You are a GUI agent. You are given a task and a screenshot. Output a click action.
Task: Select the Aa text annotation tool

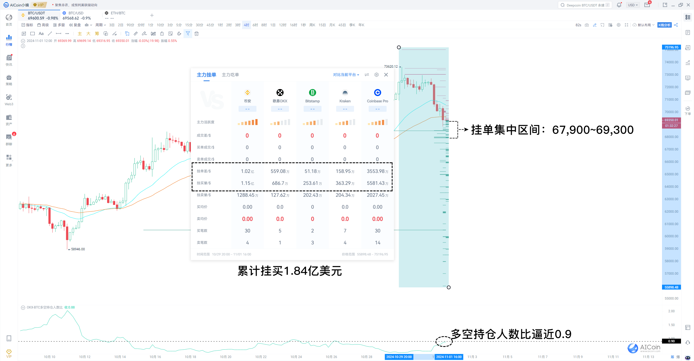[x=41, y=34]
